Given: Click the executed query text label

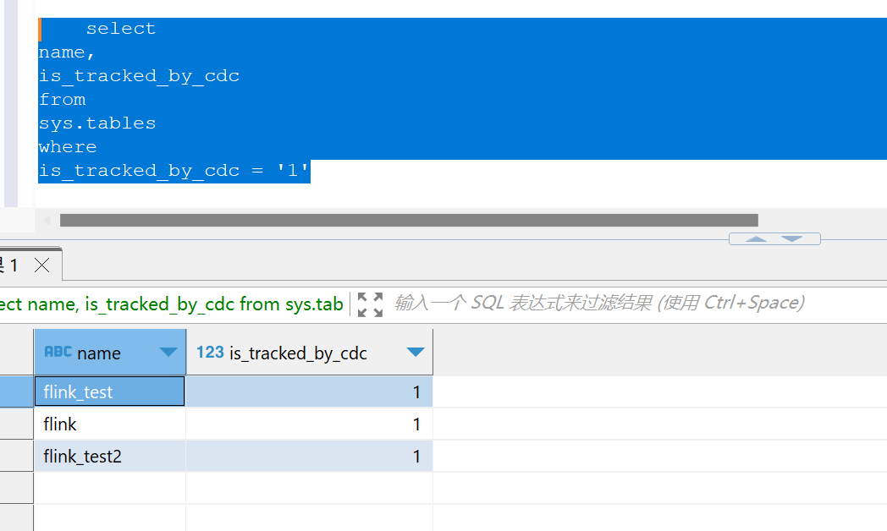Looking at the screenshot, I should pyautogui.click(x=172, y=304).
